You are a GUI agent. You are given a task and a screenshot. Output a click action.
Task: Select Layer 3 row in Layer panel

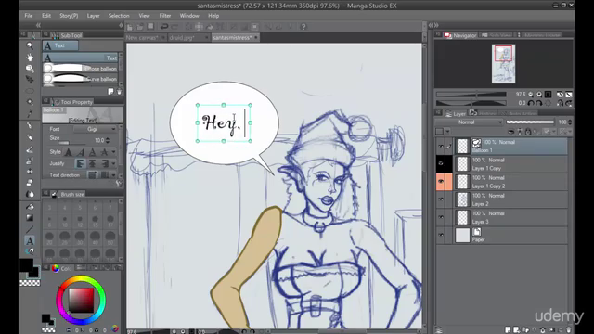[502, 218]
